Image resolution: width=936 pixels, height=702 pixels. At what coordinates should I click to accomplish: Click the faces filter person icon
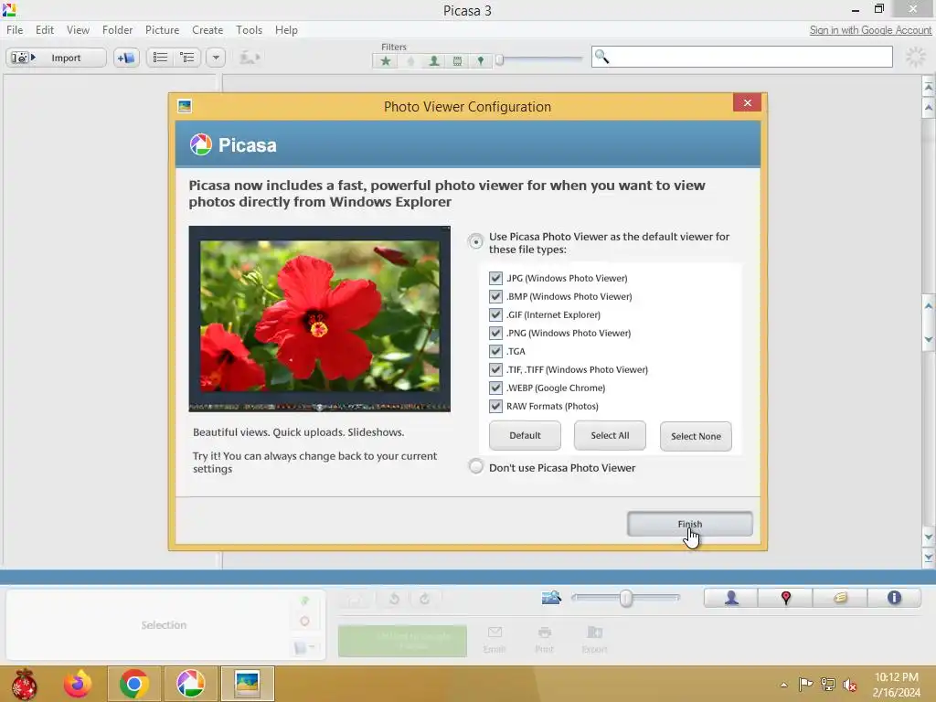[x=434, y=61]
